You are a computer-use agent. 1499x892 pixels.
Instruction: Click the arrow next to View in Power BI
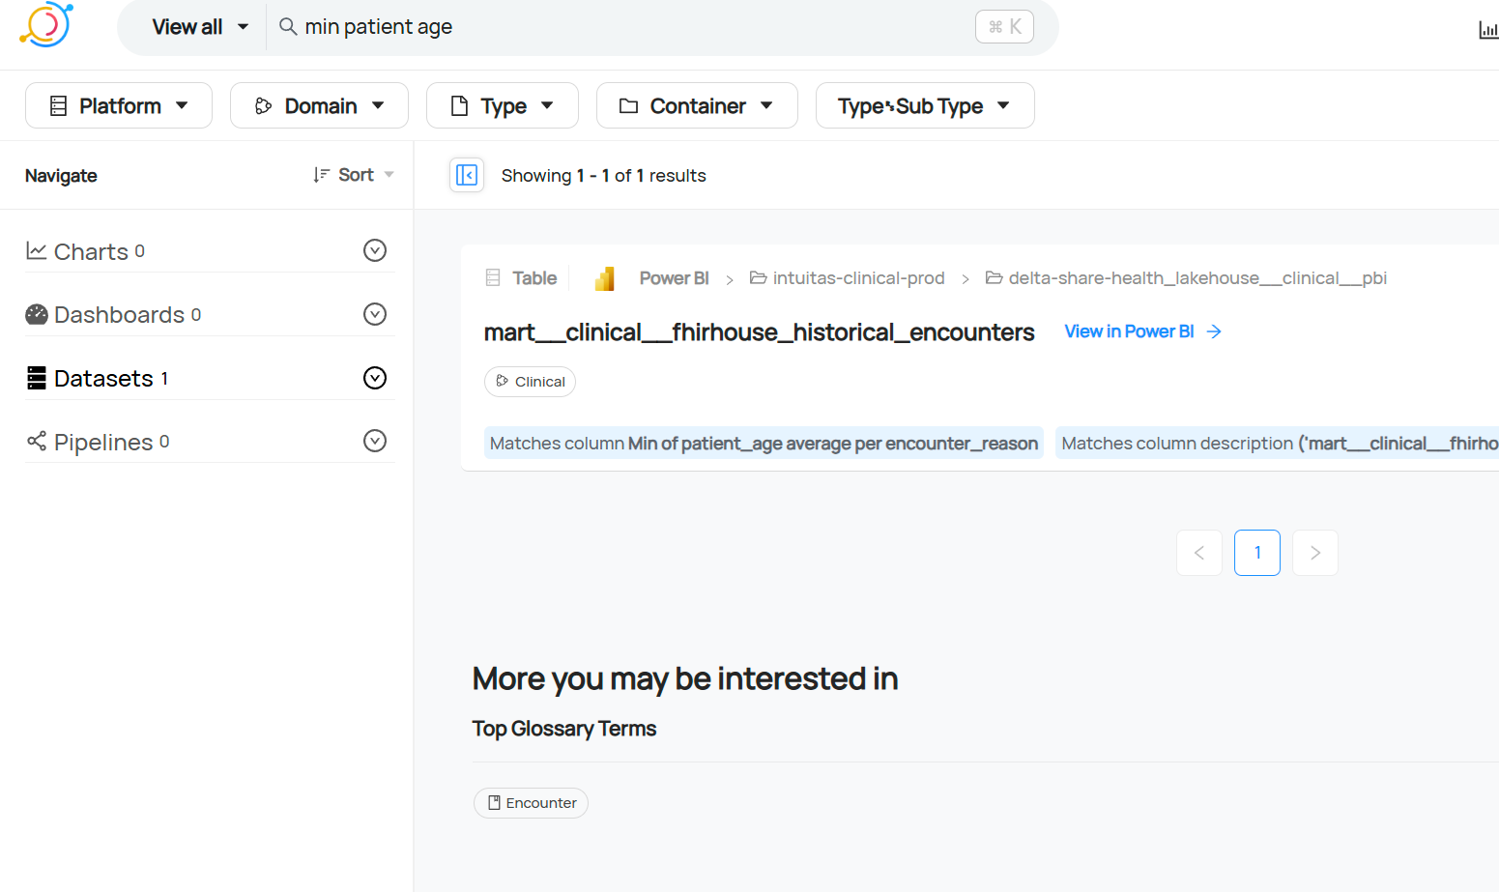tap(1215, 331)
